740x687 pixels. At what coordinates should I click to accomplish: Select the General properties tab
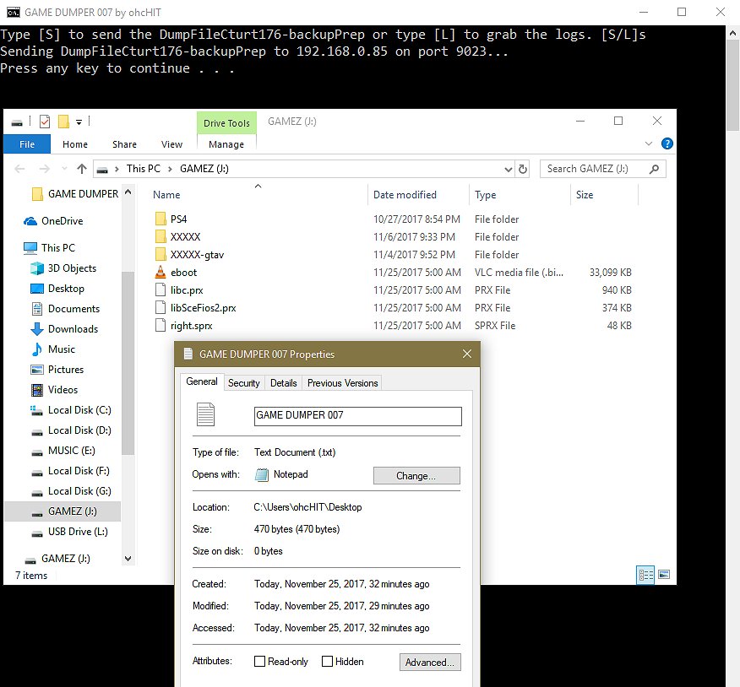click(202, 381)
